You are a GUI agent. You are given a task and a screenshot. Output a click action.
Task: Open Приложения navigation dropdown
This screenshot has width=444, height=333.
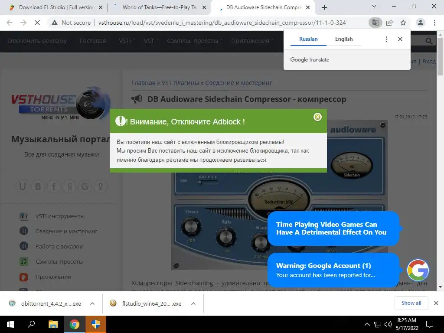[x=252, y=41]
